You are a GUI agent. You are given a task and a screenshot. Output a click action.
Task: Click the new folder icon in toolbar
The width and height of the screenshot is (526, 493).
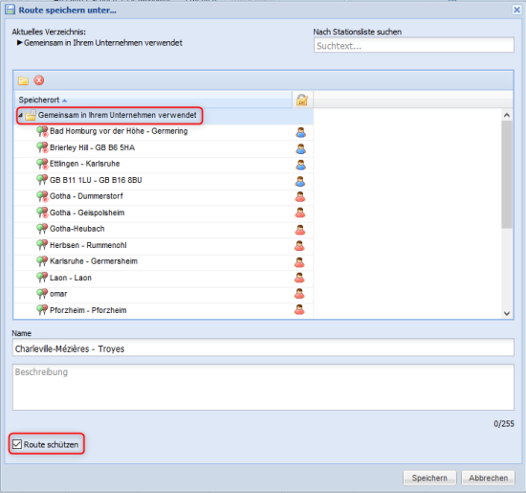tap(23, 80)
